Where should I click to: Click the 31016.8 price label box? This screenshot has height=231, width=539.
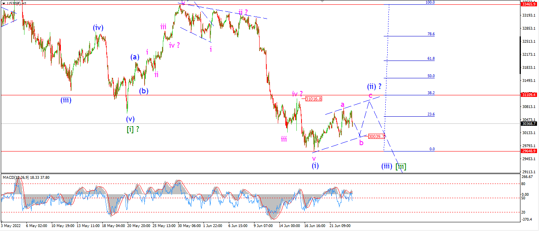(314, 99)
